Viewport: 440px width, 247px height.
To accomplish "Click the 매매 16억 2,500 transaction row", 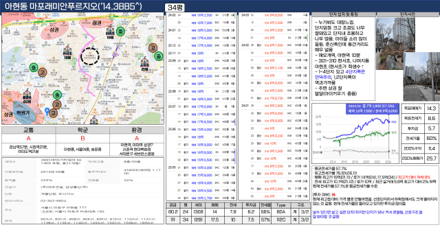I will pos(201,15).
